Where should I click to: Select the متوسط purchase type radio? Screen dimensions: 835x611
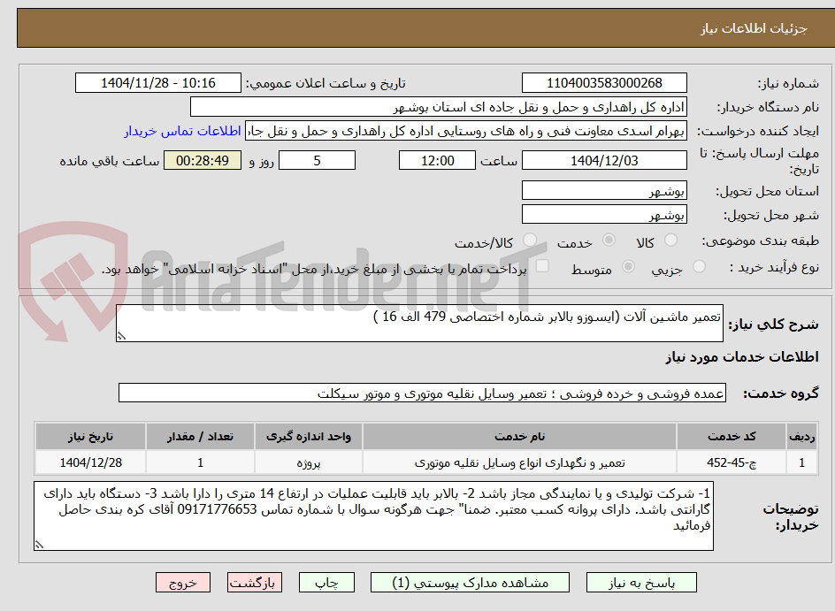click(628, 267)
